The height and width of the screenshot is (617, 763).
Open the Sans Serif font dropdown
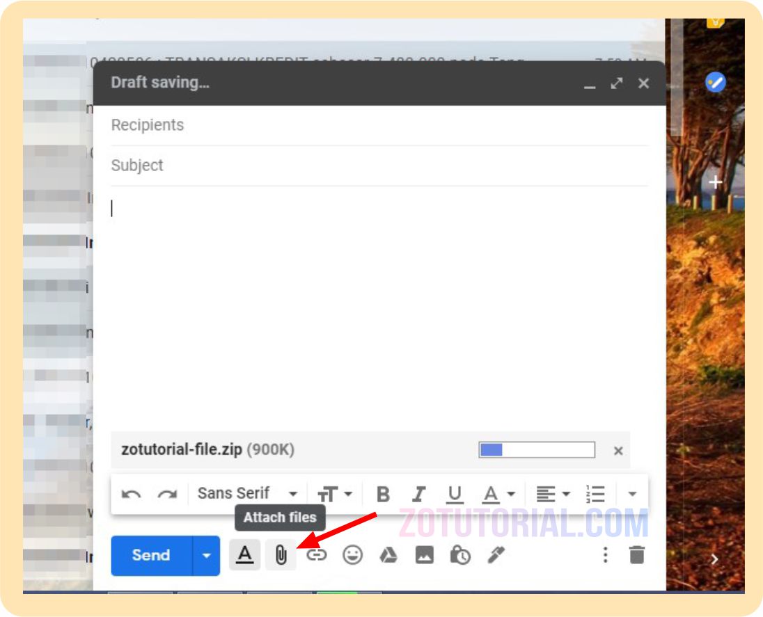pyautogui.click(x=247, y=494)
